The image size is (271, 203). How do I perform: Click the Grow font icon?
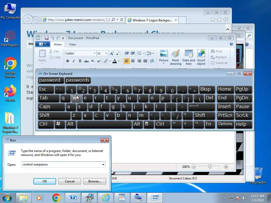pyautogui.click(x=112, y=53)
